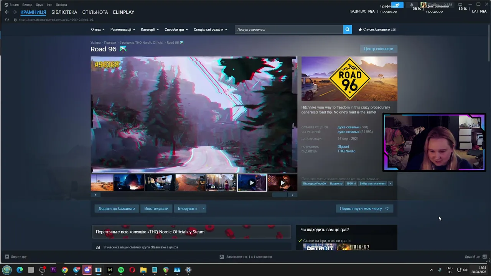Image resolution: width=491 pixels, height=276 pixels.
Task: Open Opera browser from taskbar
Action: pyautogui.click(x=132, y=270)
